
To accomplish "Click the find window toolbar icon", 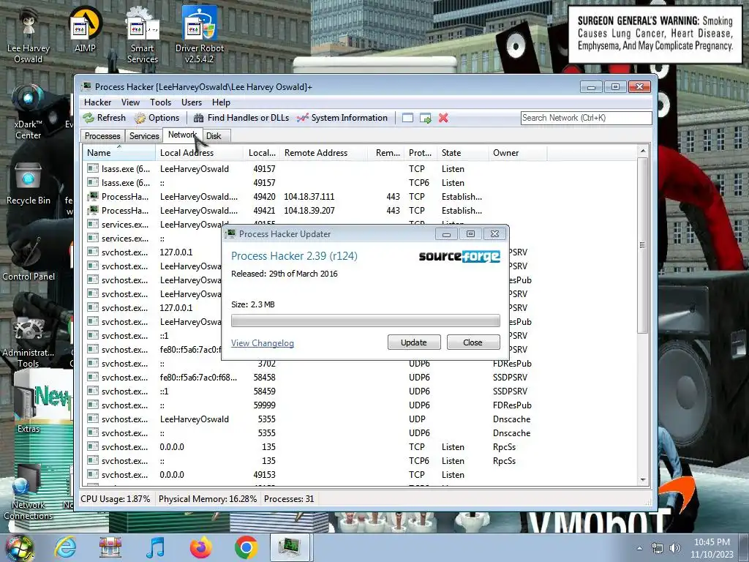I will 407,118.
